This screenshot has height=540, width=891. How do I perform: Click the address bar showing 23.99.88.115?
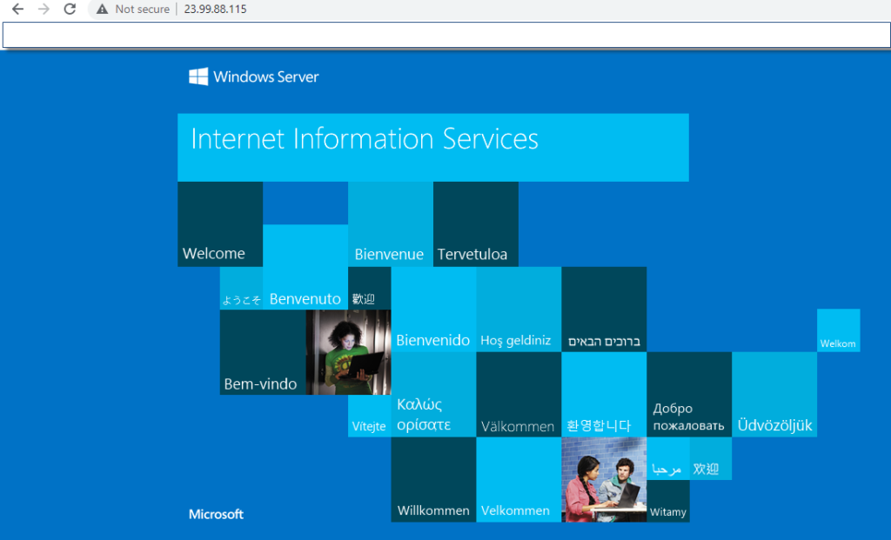tap(215, 9)
